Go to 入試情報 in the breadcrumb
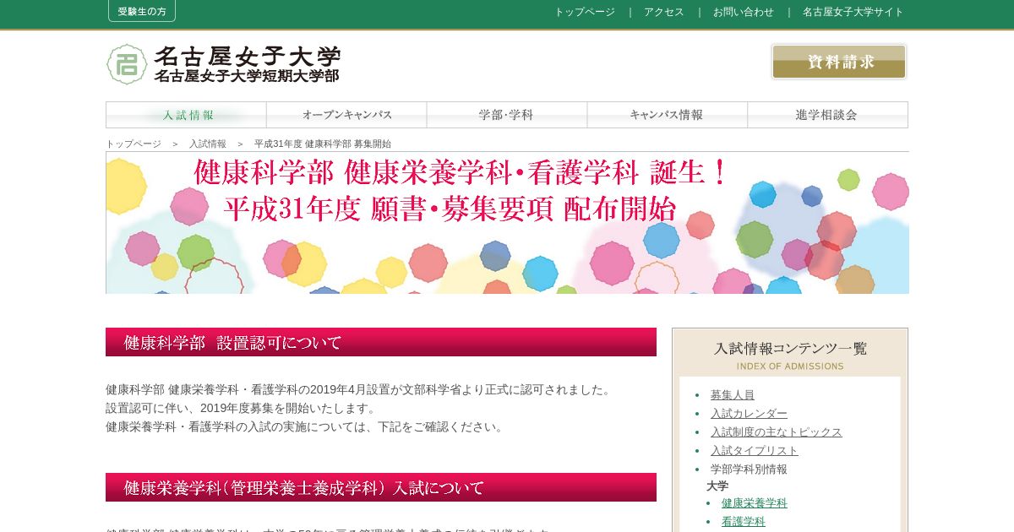 click(208, 144)
